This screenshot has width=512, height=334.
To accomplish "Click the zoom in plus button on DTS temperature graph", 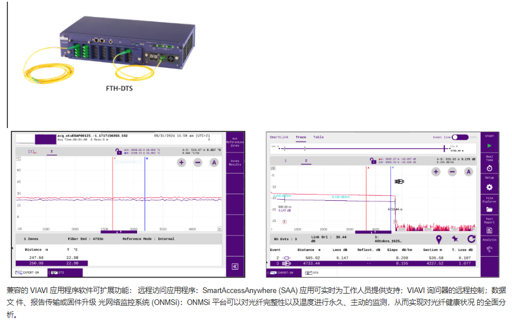I will coord(181,163).
